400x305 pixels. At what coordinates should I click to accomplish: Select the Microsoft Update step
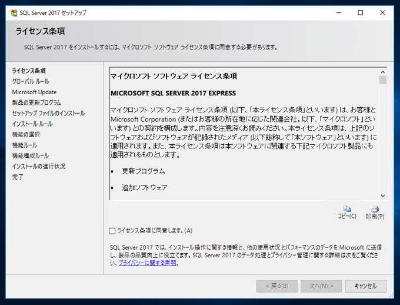[x=34, y=92]
